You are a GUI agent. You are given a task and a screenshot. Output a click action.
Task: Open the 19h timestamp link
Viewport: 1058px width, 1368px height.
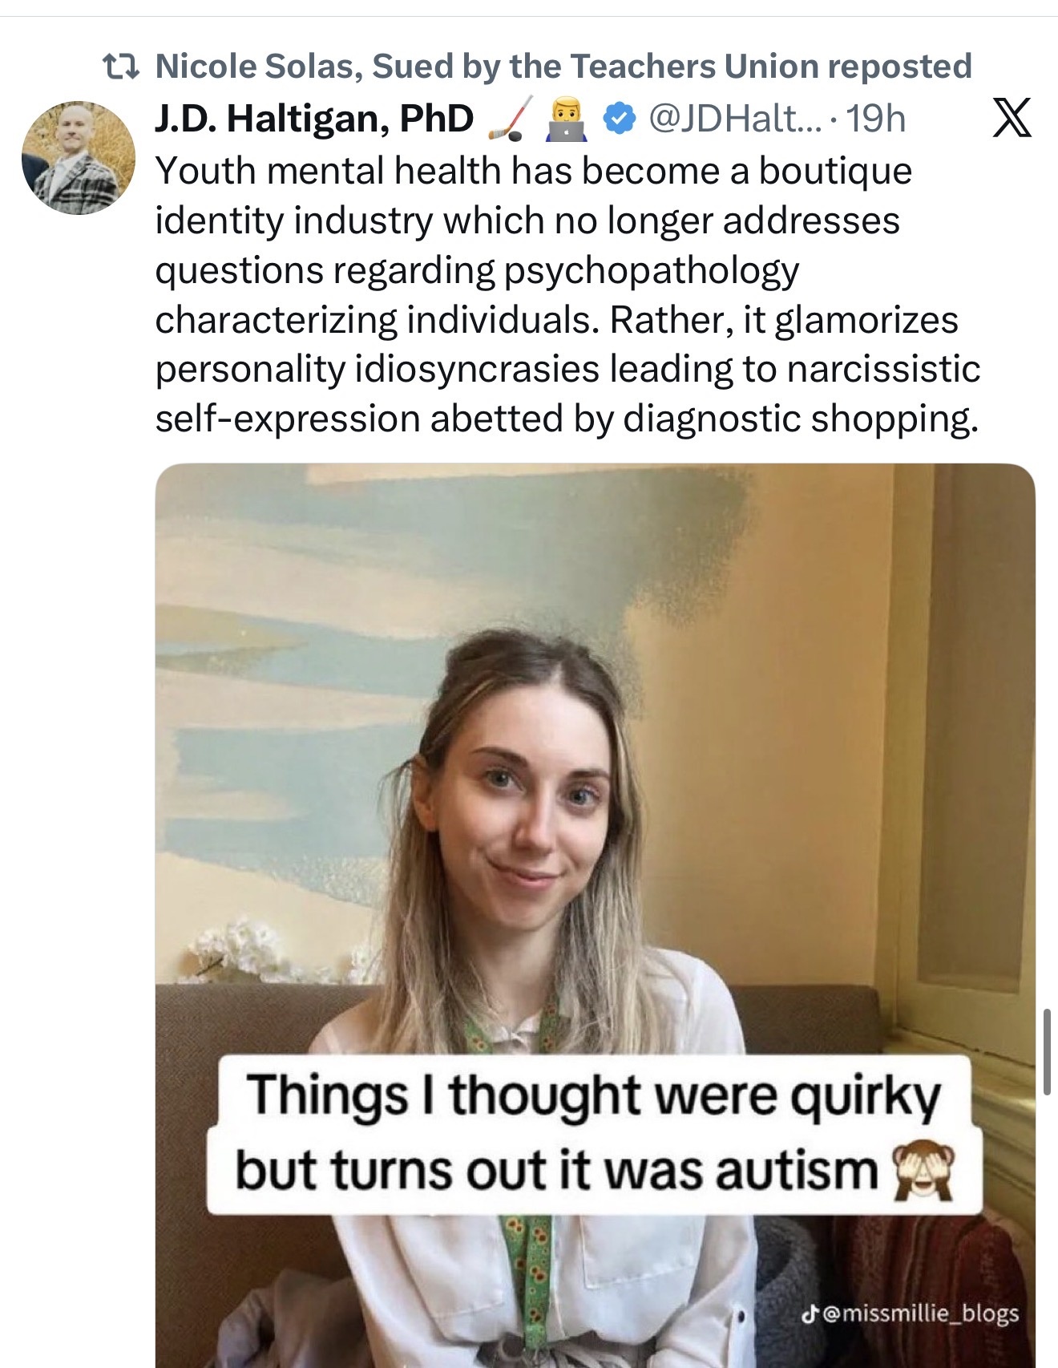876,119
